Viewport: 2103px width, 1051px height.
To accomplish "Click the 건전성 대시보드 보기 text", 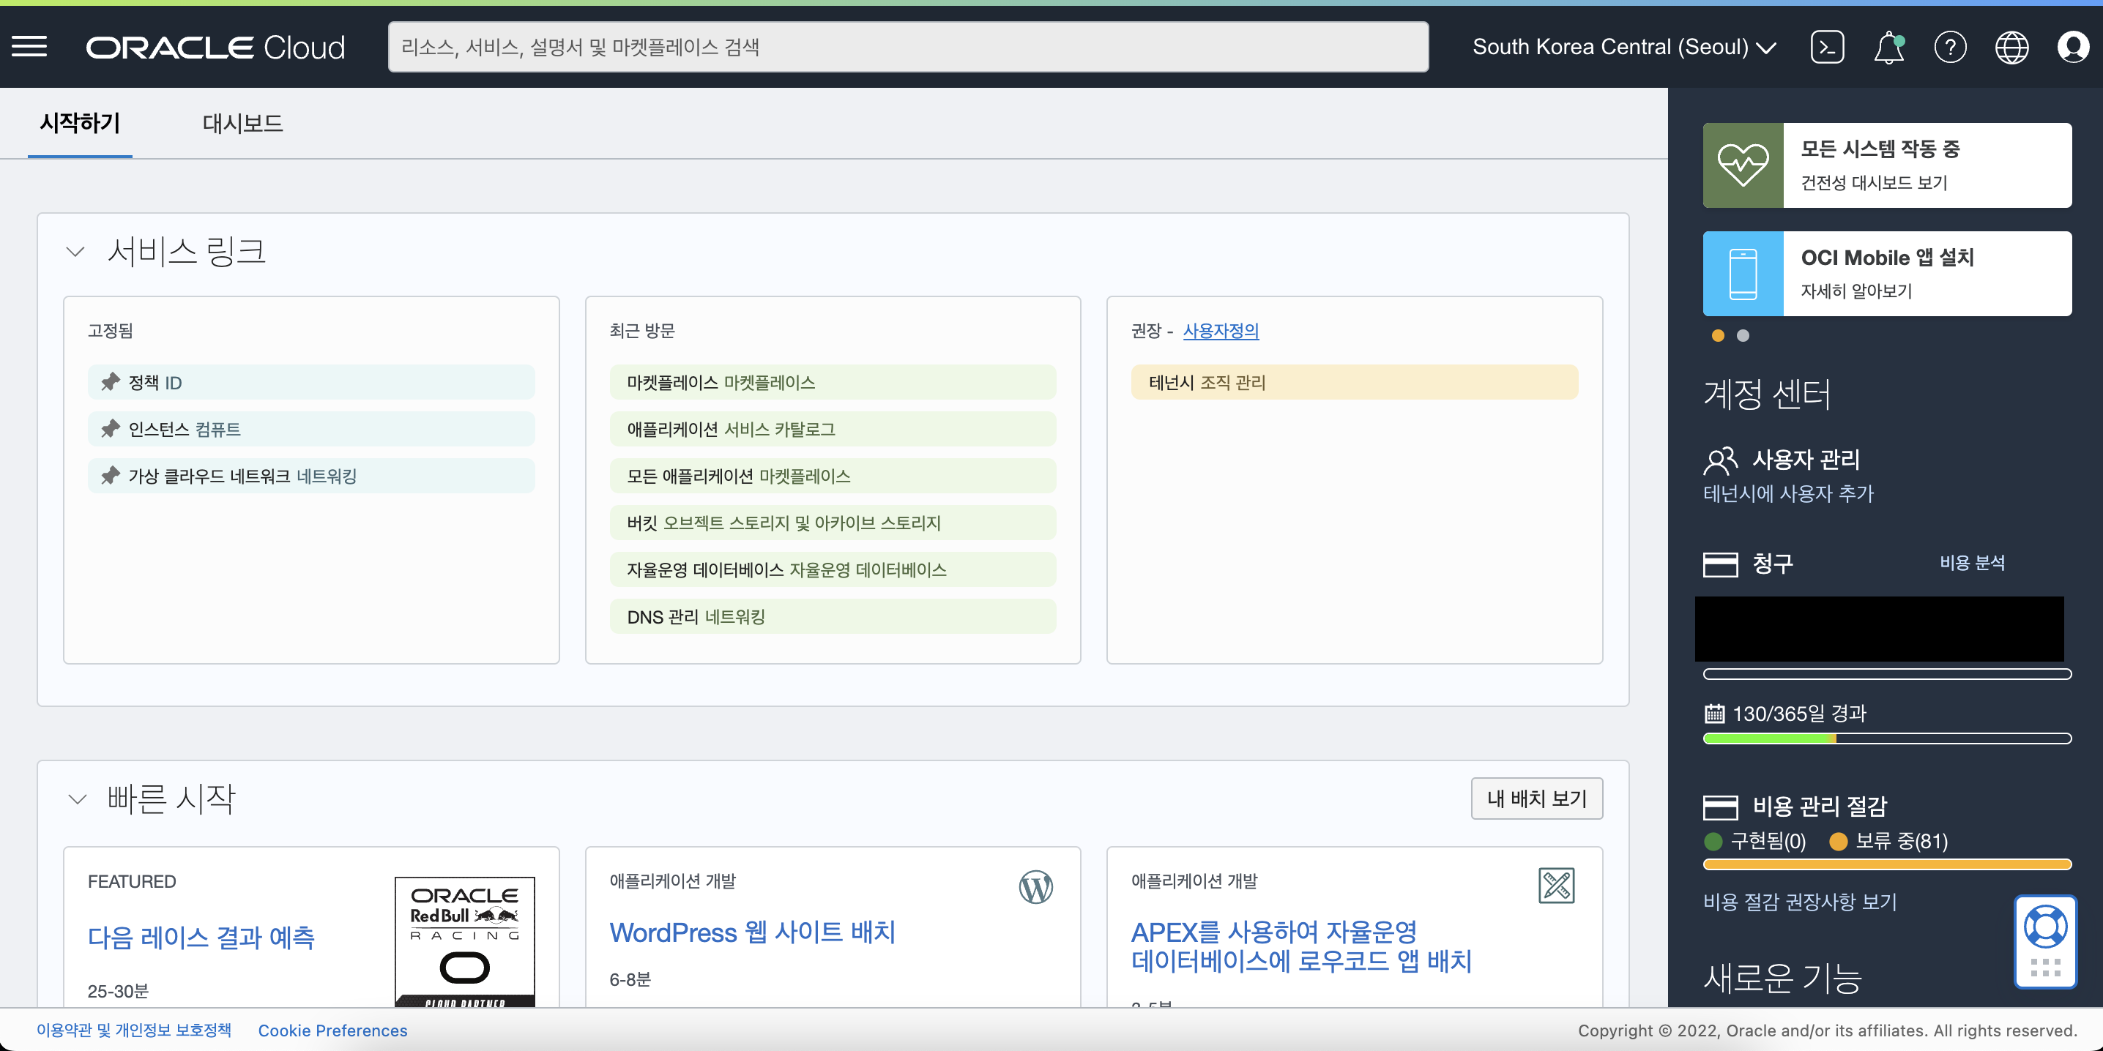I will (x=1874, y=183).
